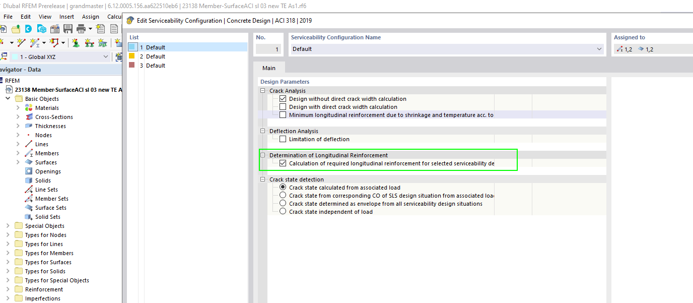
Task: Click the Solids icon in the navigator
Action: 29,180
